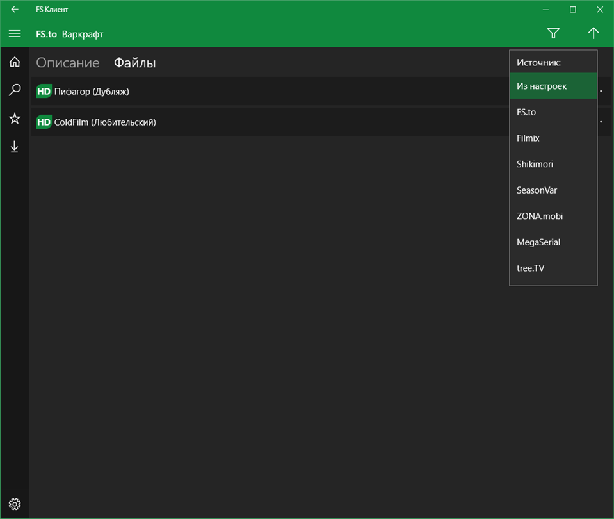Viewport: 614px width, 519px height.
Task: Choose FS.to as source
Action: tap(553, 112)
